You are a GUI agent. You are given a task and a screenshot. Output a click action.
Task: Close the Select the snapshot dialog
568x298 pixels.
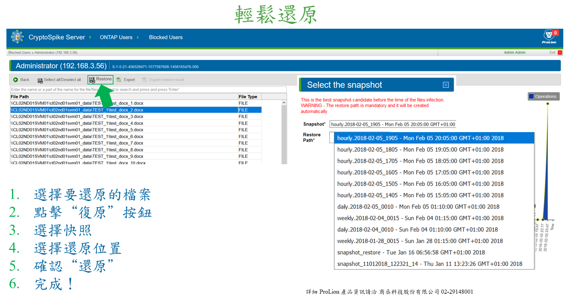(x=446, y=85)
